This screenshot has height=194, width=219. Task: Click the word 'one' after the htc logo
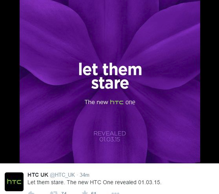(x=130, y=102)
